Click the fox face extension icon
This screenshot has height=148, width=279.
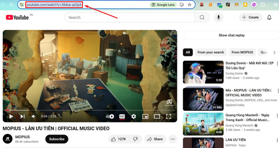click(x=237, y=5)
